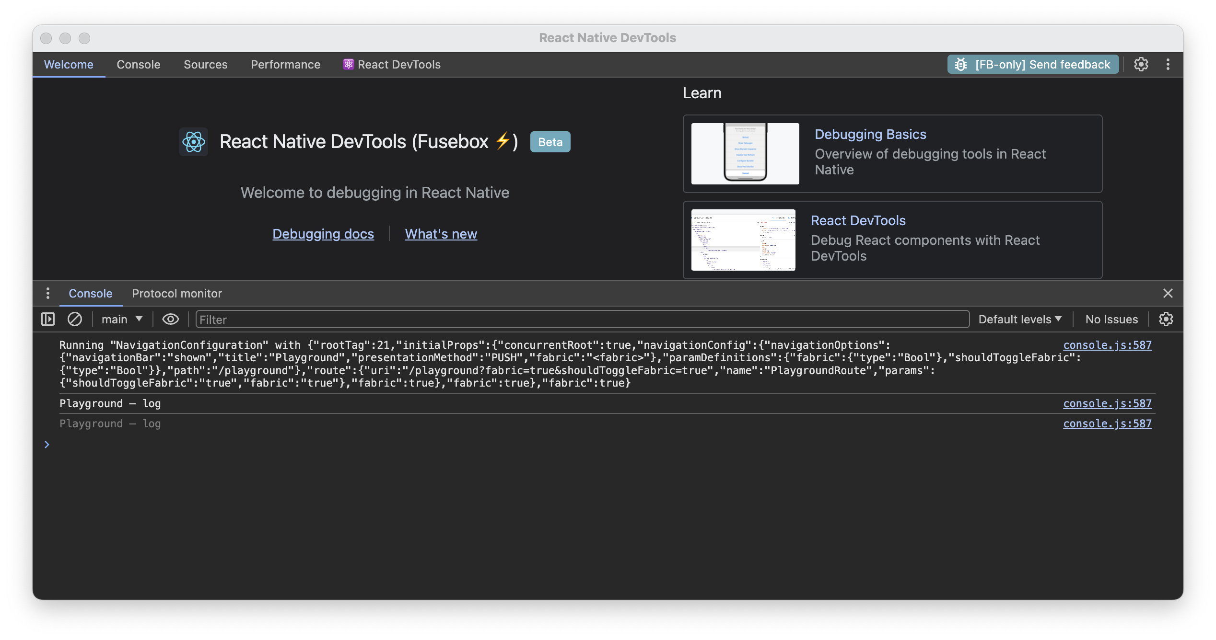The height and width of the screenshot is (640, 1216).
Task: Open the Sources tab
Action: pyautogui.click(x=206, y=64)
